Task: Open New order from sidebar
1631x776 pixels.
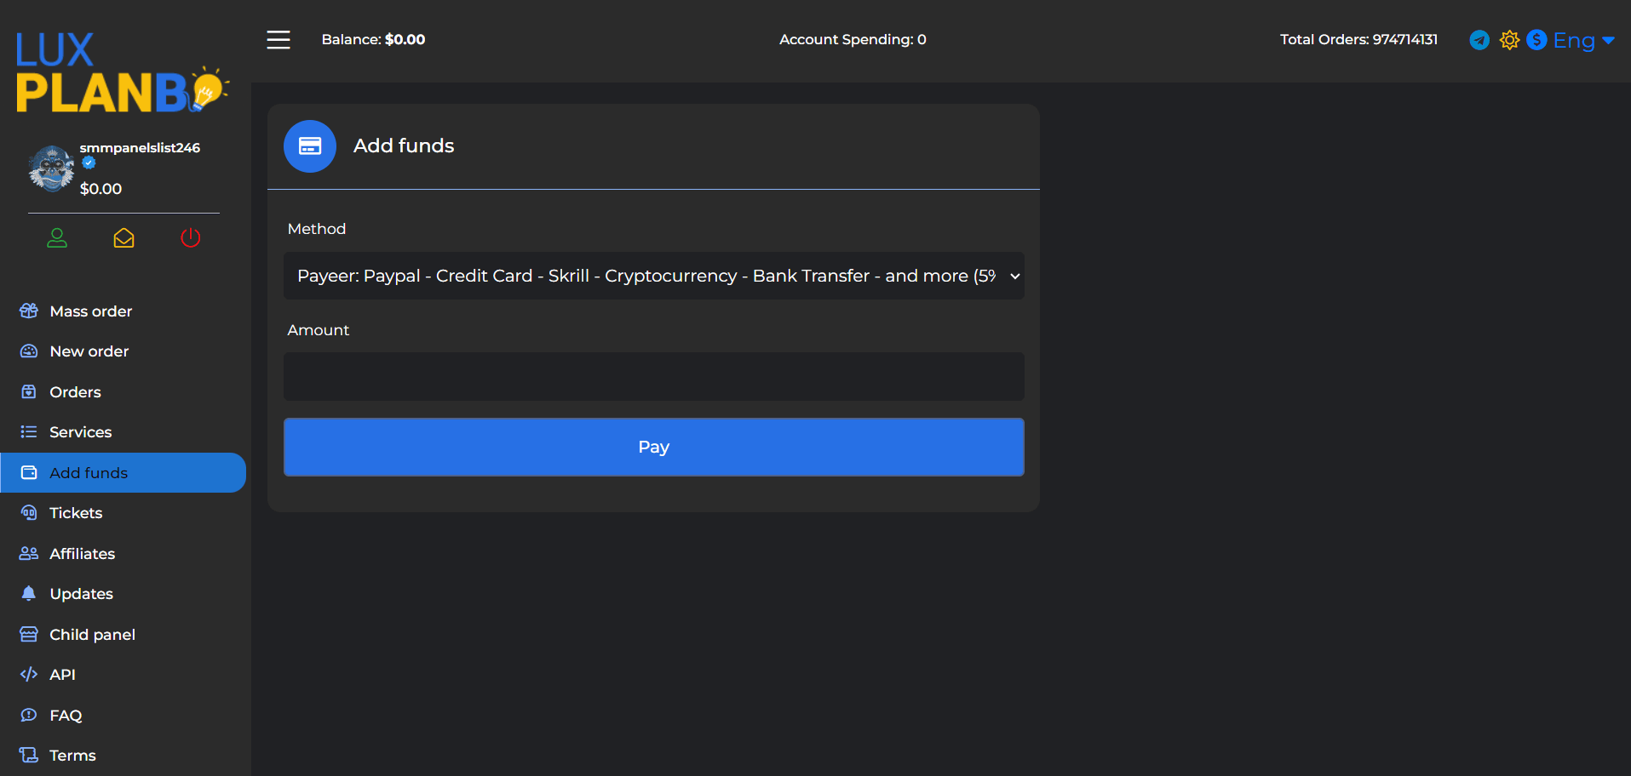Action: pos(89,351)
